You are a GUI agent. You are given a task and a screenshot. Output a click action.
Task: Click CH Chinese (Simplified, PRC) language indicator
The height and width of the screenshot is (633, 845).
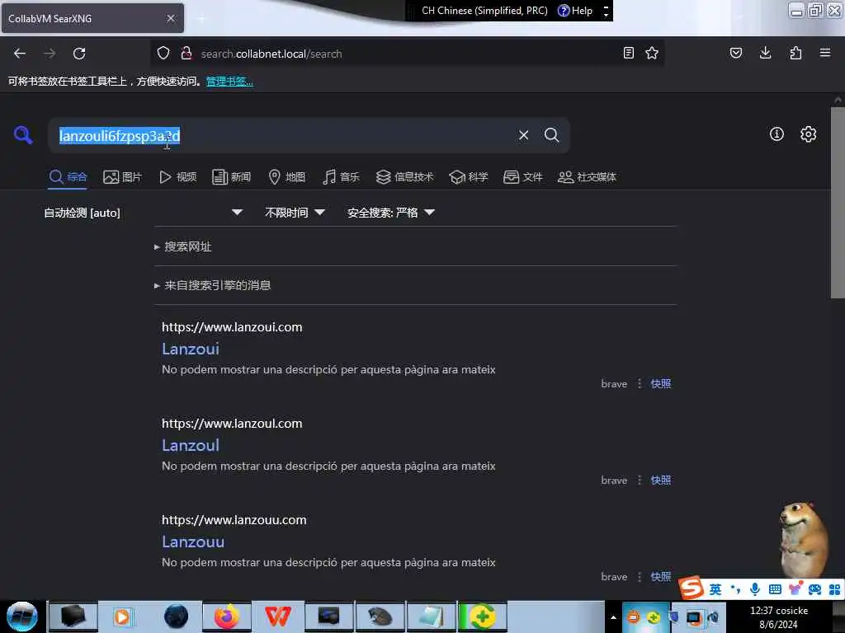(x=484, y=10)
